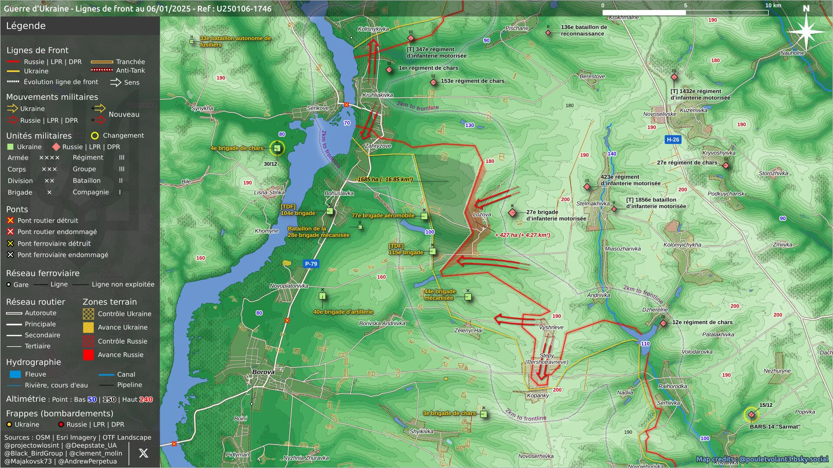Click the Légende heading
Screen dimensions: 833x468
(26, 26)
